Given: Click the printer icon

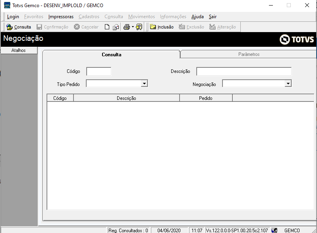Looking at the screenshot, I should [x=127, y=27].
